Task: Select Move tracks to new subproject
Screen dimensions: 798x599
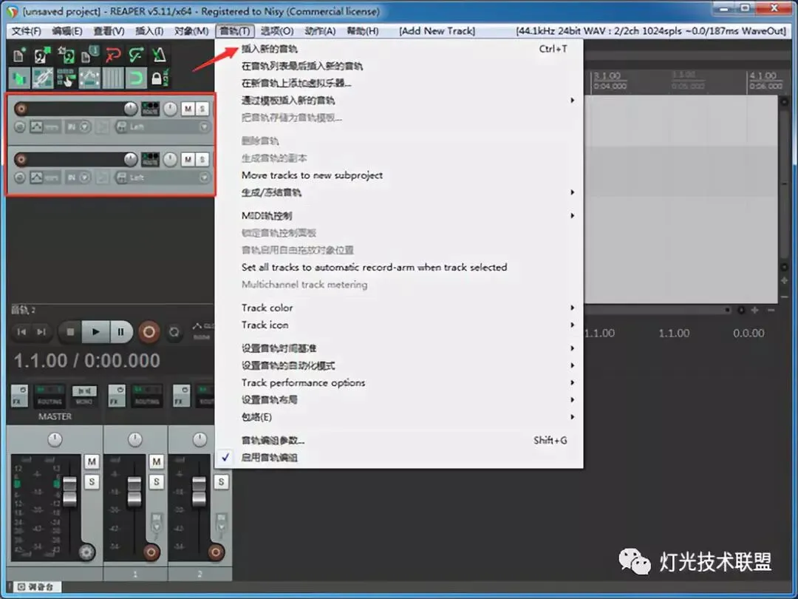Action: (x=400, y=175)
